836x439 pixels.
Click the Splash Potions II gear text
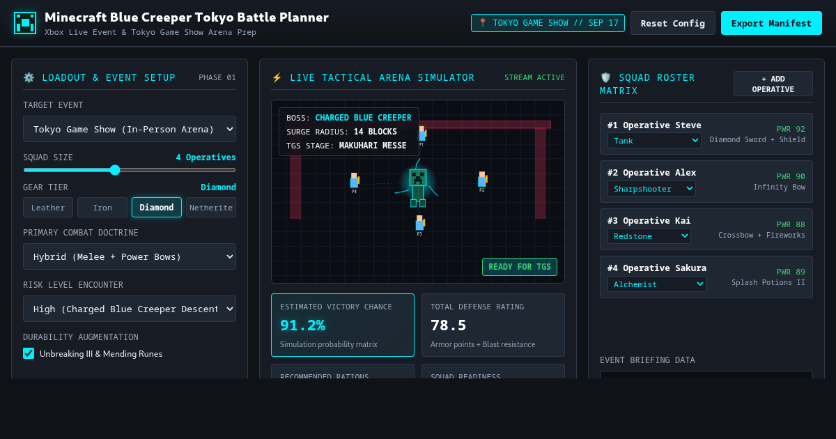pos(768,282)
